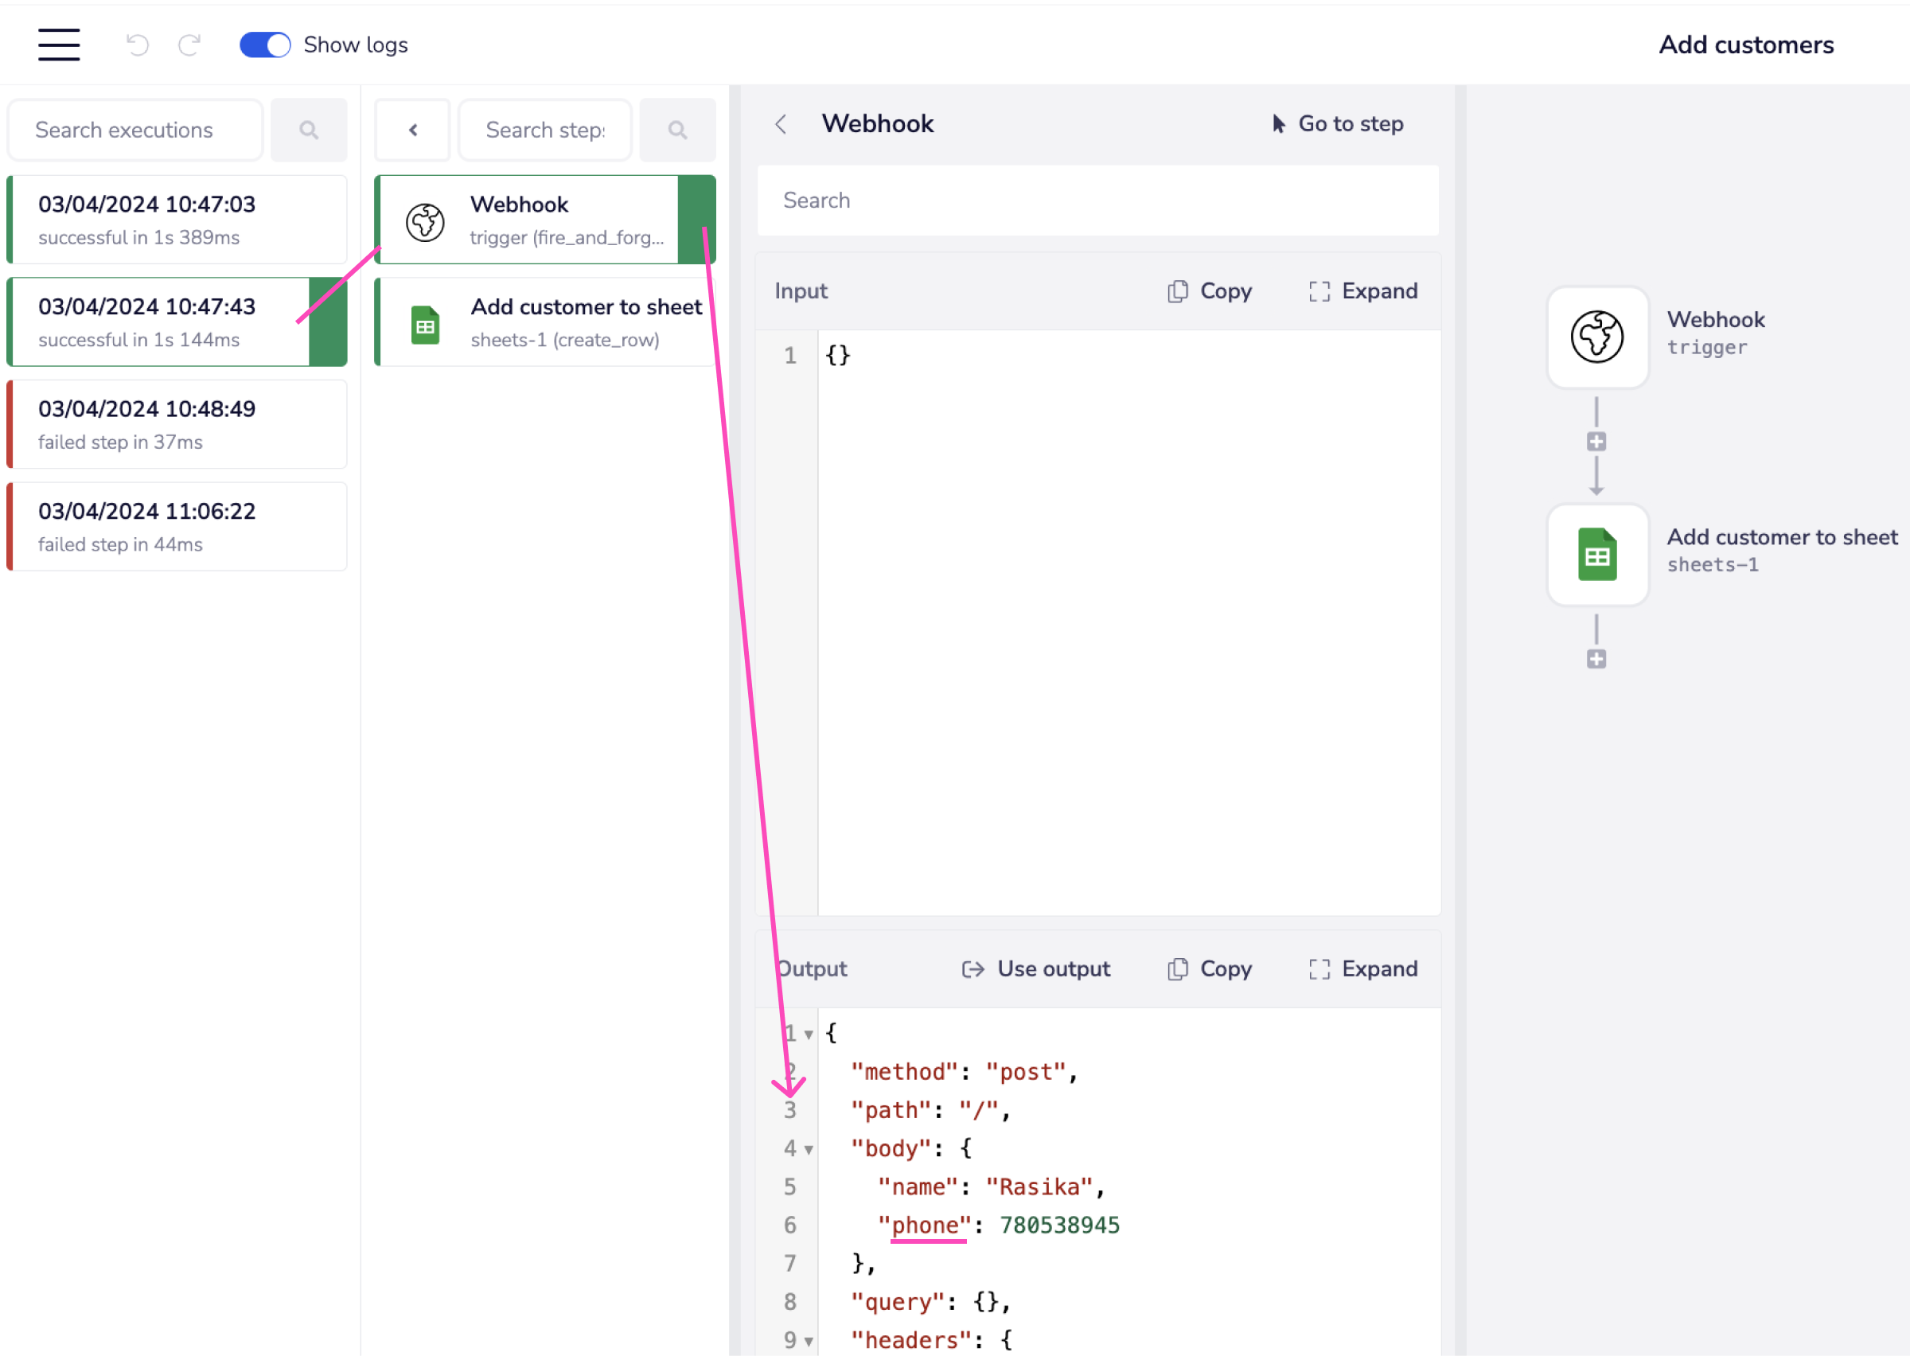The width and height of the screenshot is (1910, 1356).
Task: Click the Webhook globe node on canvas
Action: [1596, 337]
